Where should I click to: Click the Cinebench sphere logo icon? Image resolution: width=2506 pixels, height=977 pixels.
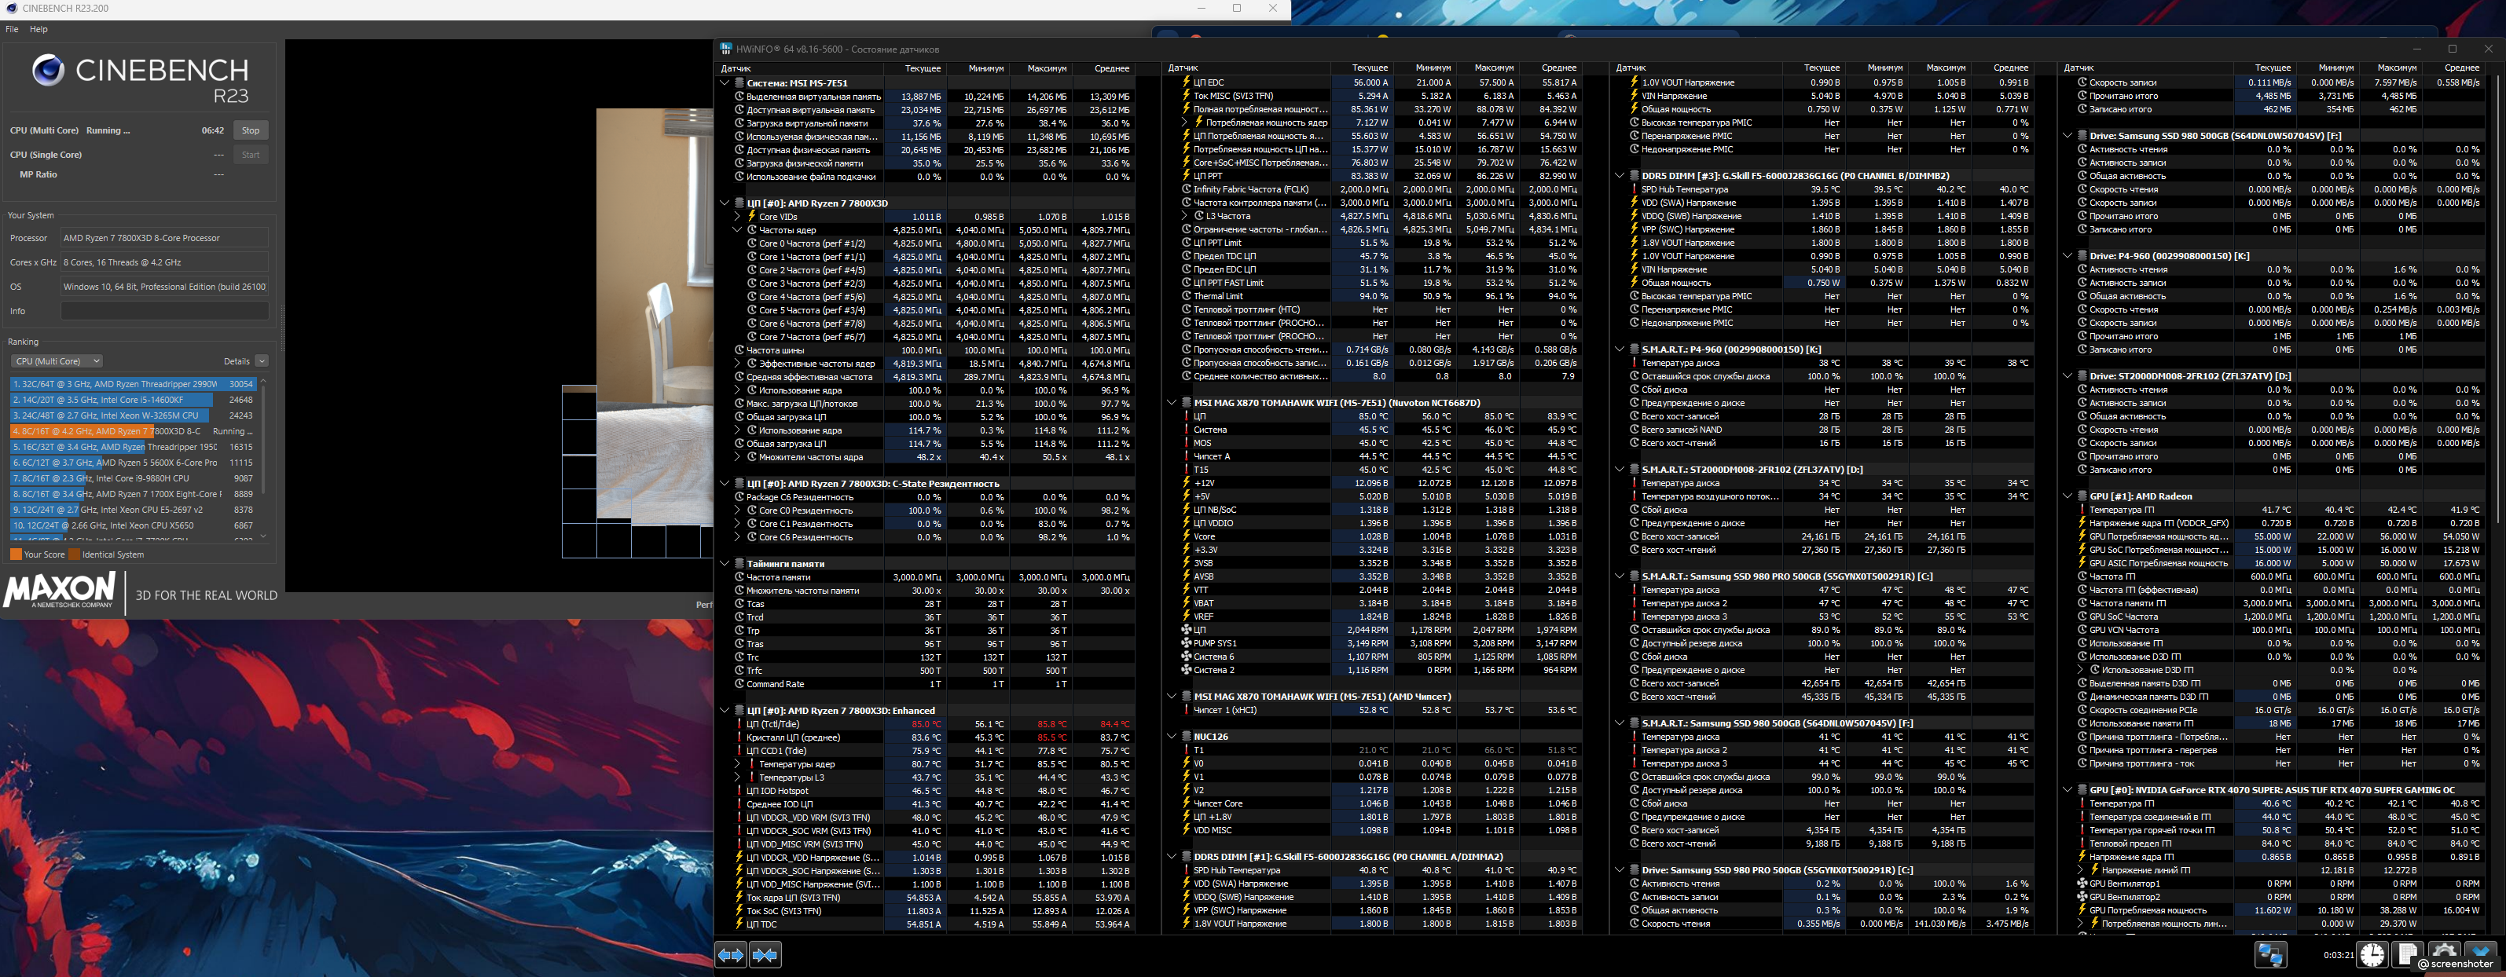point(48,70)
